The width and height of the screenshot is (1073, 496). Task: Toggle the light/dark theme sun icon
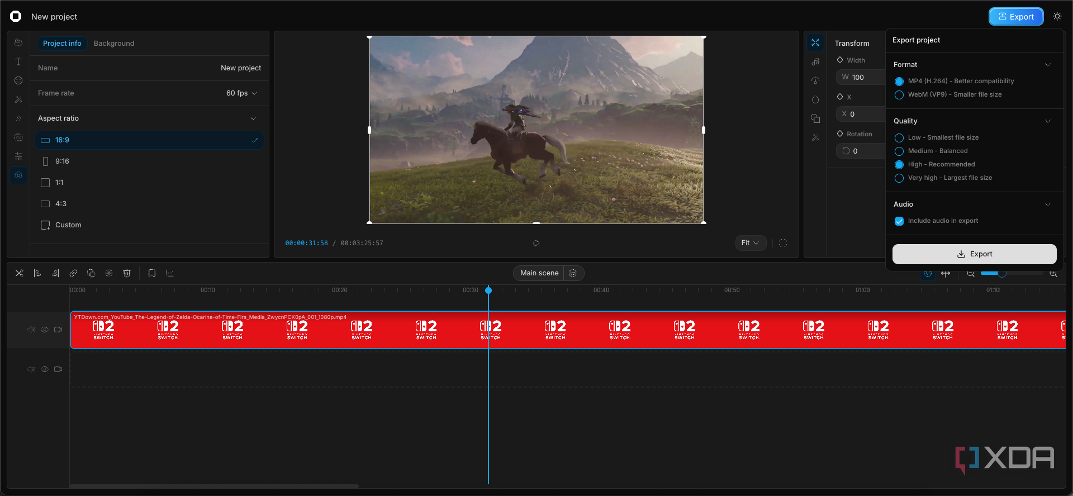[1057, 16]
